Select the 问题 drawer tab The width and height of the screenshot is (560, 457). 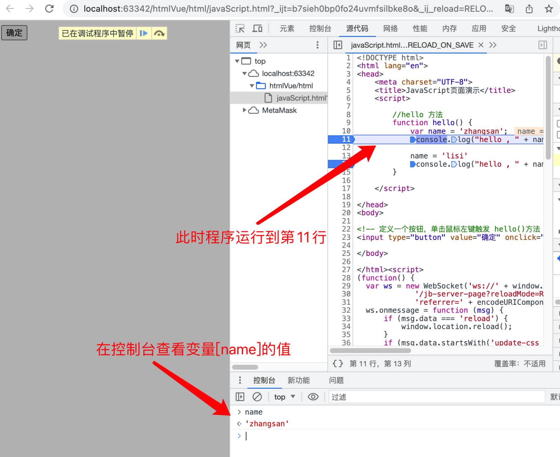(x=336, y=380)
